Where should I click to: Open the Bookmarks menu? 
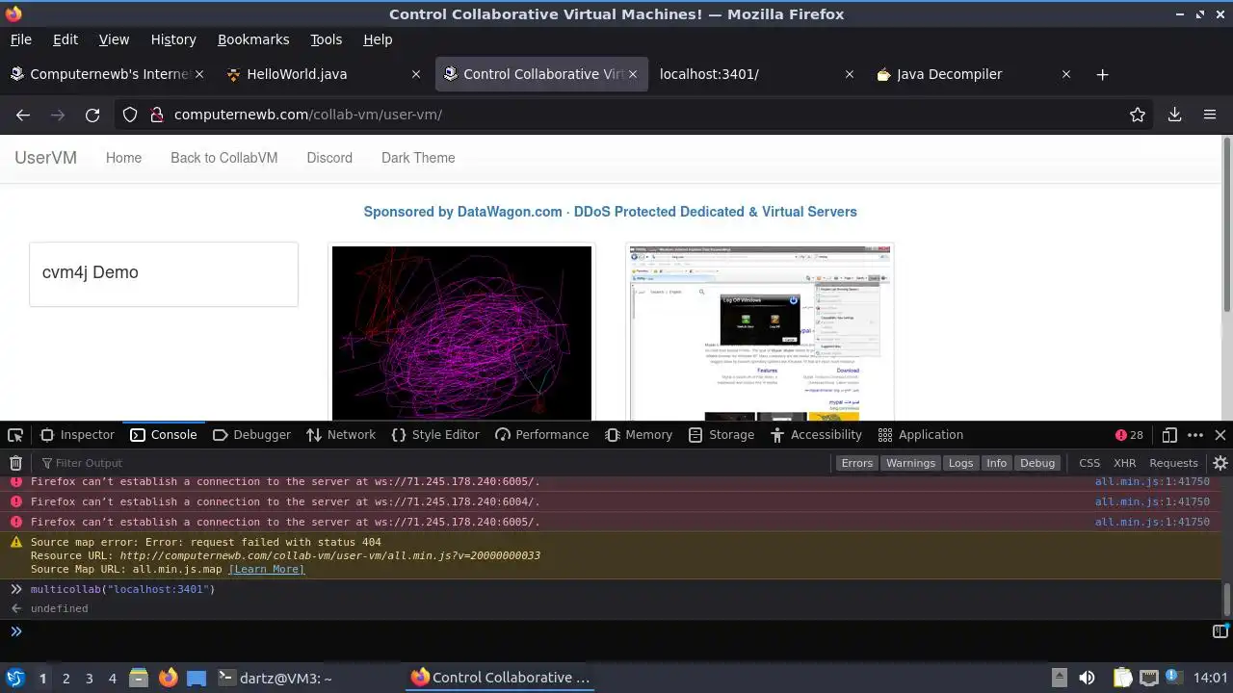coord(253,39)
